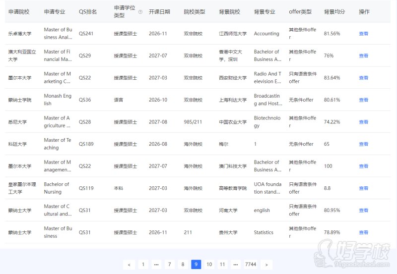Click the help icon beside 申请学位类型
The height and width of the screenshot is (274, 397).
point(140,12)
